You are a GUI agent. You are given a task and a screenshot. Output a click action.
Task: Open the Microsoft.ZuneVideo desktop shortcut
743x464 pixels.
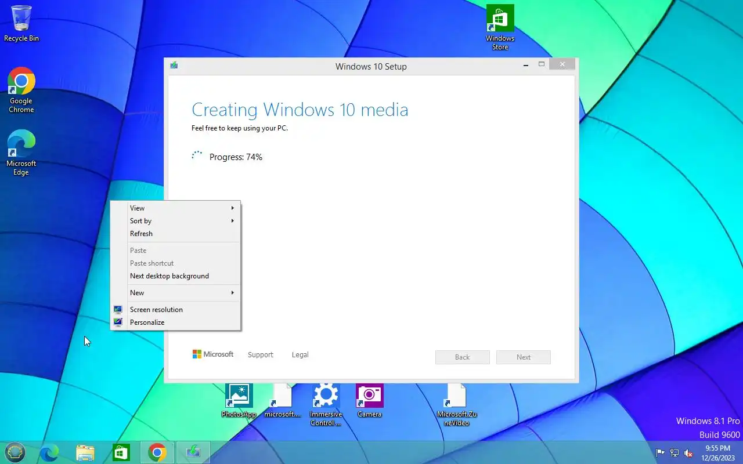pos(456,404)
